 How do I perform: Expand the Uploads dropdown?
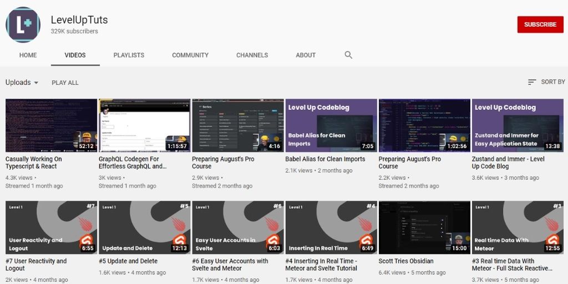[x=22, y=83]
